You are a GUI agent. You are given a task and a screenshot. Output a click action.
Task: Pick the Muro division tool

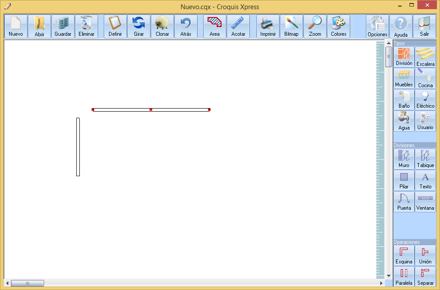404,159
